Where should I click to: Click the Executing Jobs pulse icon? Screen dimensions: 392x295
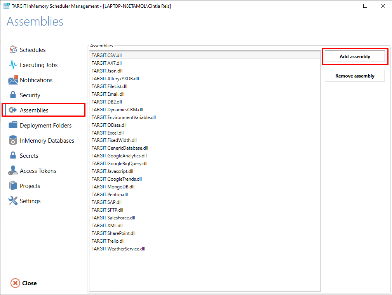[13, 65]
